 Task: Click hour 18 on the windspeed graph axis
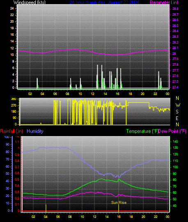[x=130, y=94]
